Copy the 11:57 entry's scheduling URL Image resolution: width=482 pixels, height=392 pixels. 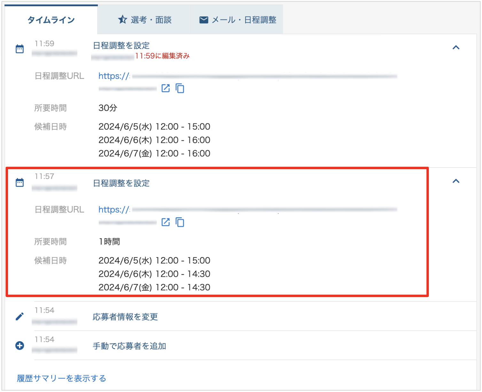coord(180,222)
